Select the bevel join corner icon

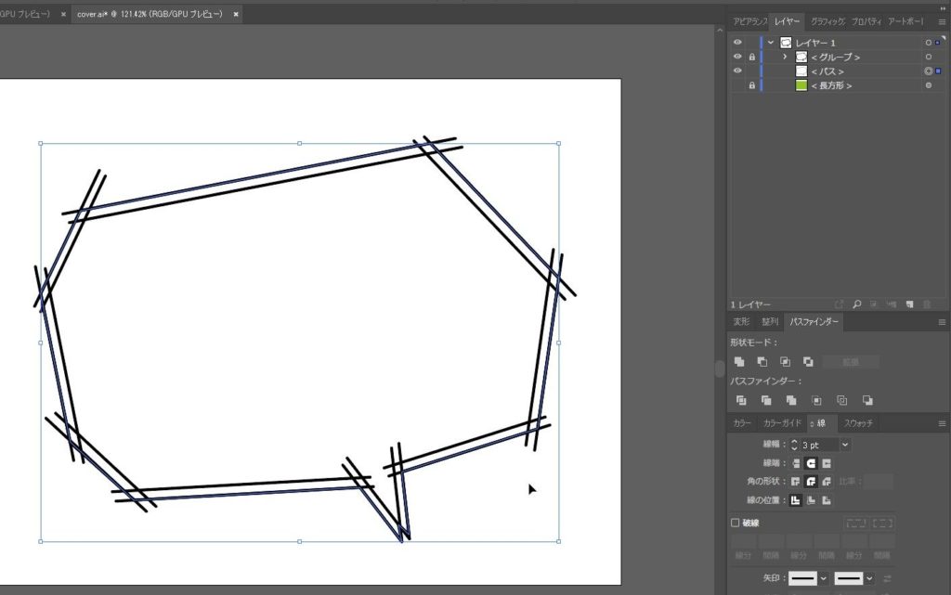(x=826, y=482)
